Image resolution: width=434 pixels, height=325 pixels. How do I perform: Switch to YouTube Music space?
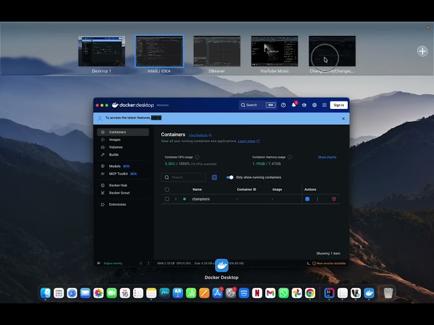[274, 51]
